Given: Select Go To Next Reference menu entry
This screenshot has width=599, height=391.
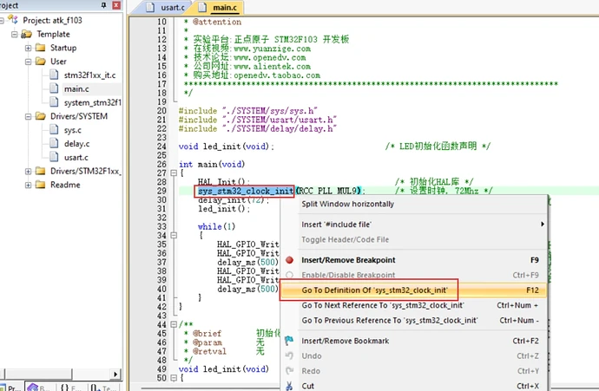Looking at the screenshot, I should click(382, 305).
